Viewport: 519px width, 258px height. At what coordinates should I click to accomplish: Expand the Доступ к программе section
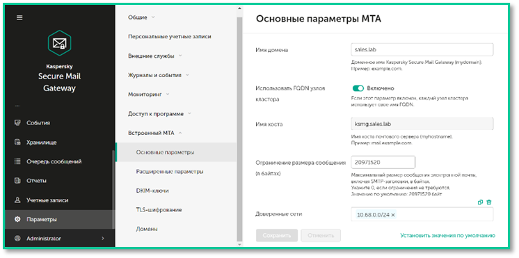pyautogui.click(x=189, y=114)
